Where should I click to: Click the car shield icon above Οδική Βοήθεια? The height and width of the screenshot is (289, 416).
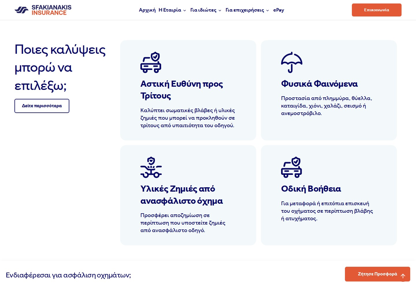(x=291, y=167)
